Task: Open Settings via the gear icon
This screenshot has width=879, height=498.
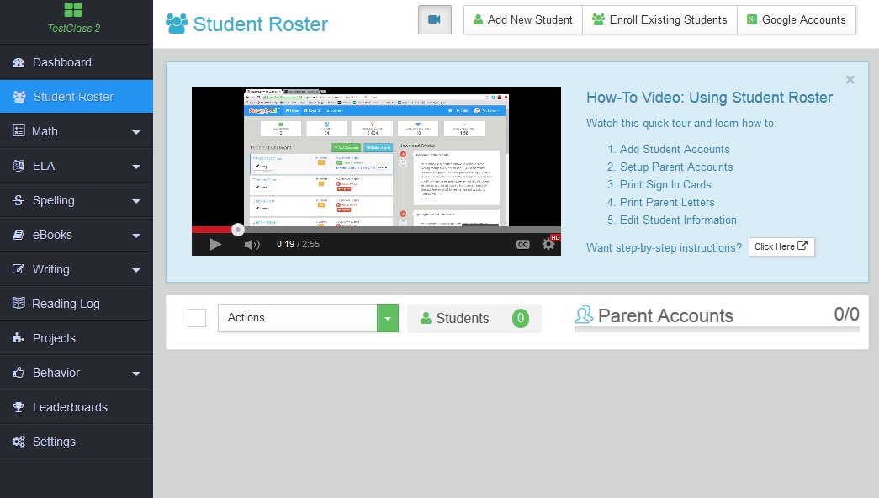Action: 22,441
